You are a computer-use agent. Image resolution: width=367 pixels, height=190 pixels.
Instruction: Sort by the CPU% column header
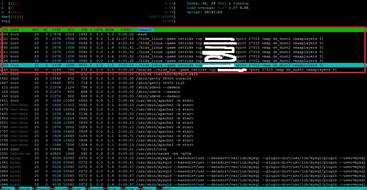[99, 30]
